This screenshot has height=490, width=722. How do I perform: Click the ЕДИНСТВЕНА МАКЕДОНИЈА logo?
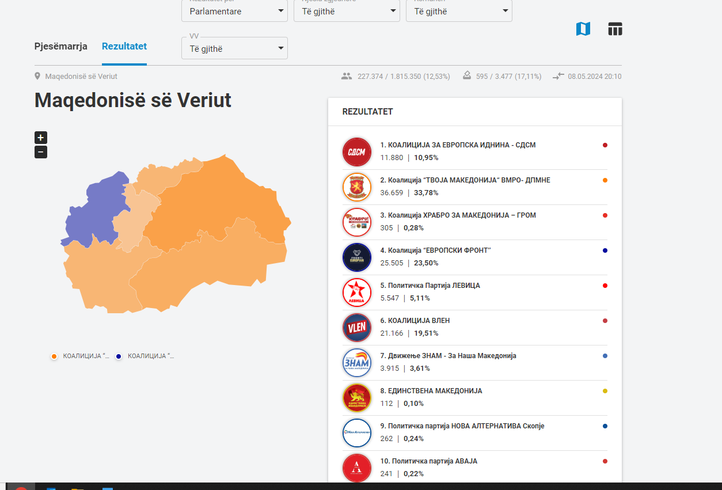coord(357,398)
